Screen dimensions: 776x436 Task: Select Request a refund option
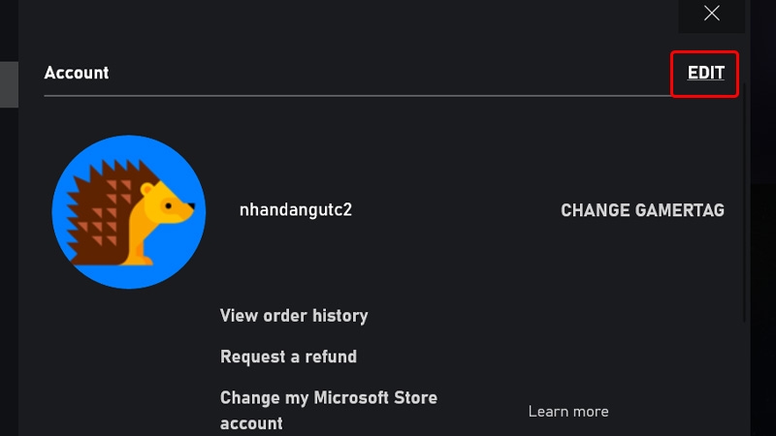(288, 357)
